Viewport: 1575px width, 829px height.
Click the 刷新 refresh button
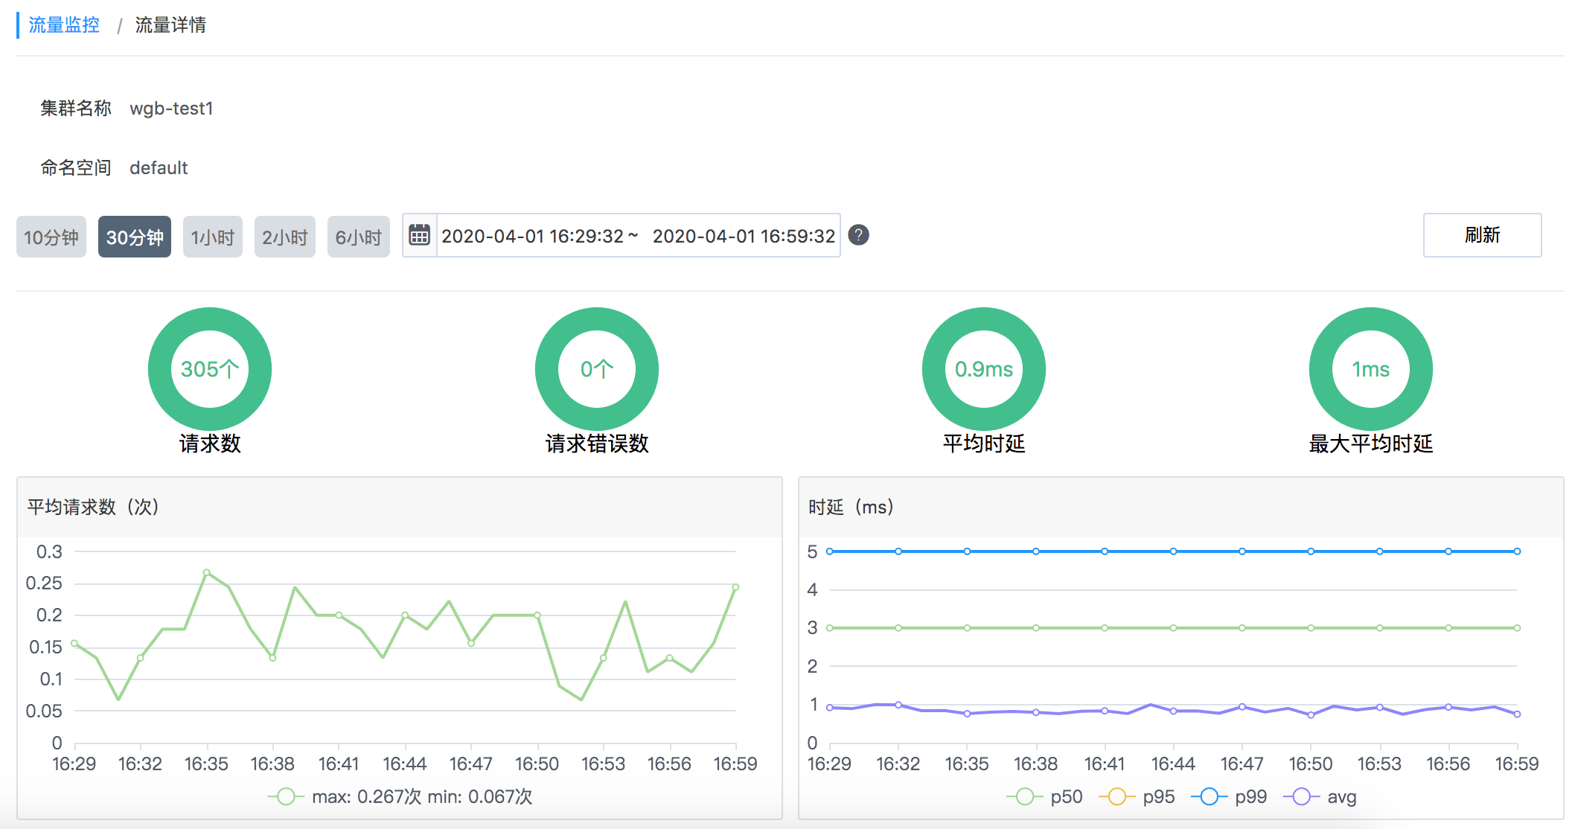(x=1482, y=235)
